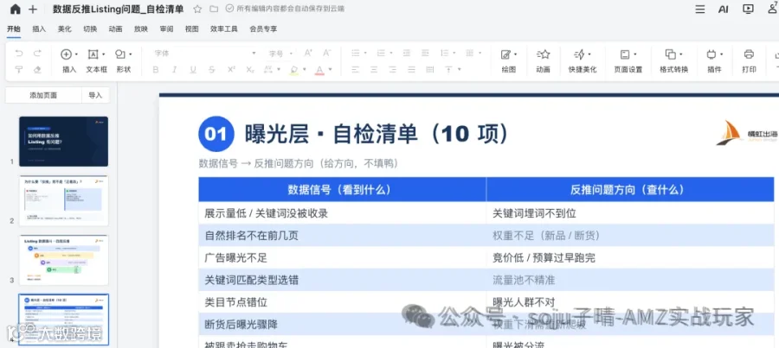The image size is (779, 348).
Task: Click the Plugin (插件) icon
Action: pos(711,54)
